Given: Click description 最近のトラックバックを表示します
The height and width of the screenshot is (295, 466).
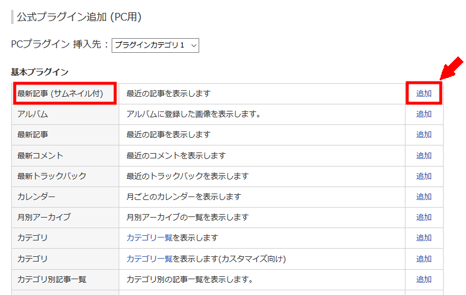Looking at the screenshot, I should pos(187,176).
